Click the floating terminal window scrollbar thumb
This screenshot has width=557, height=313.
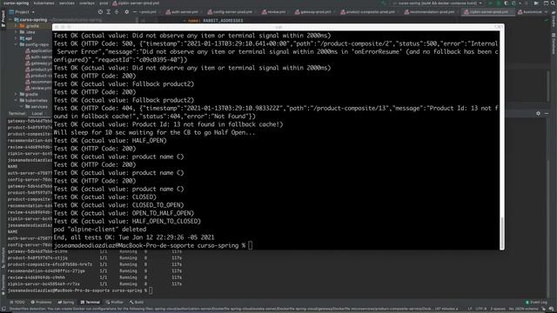click(x=501, y=232)
